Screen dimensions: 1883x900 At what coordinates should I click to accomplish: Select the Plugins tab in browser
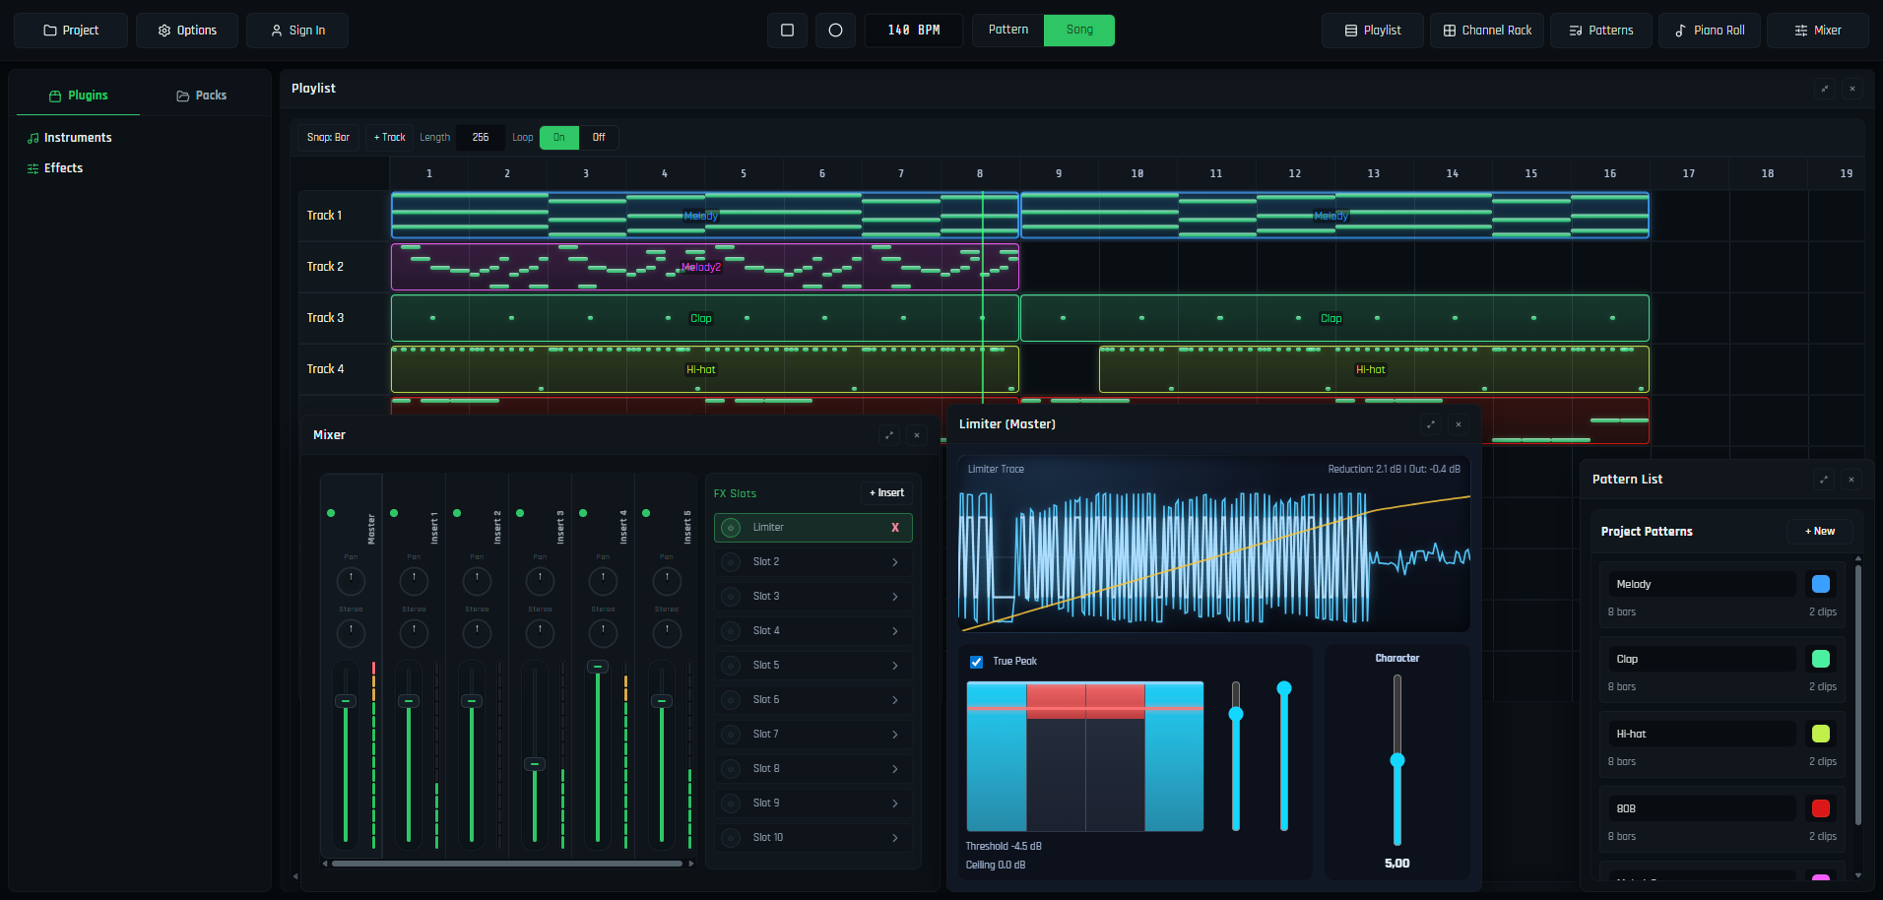coord(78,96)
